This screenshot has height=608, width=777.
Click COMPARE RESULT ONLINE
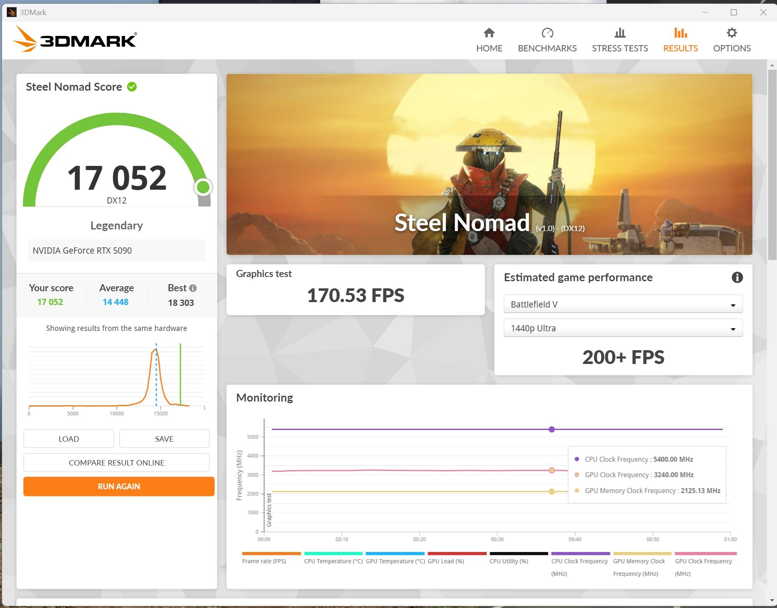coord(117,463)
